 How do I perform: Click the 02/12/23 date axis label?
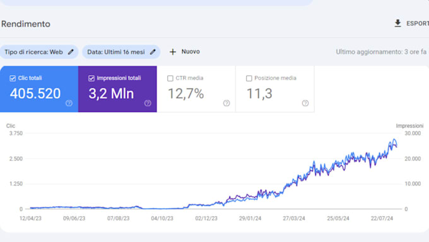click(206, 219)
